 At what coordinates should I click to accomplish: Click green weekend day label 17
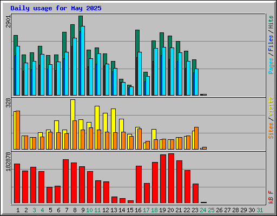point(146,210)
